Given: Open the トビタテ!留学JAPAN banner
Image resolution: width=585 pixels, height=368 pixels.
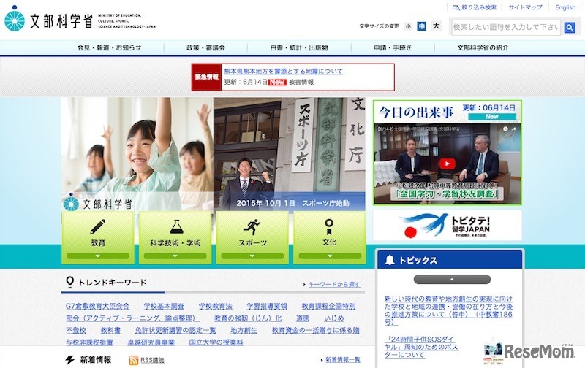Looking at the screenshot, I should click(x=448, y=226).
